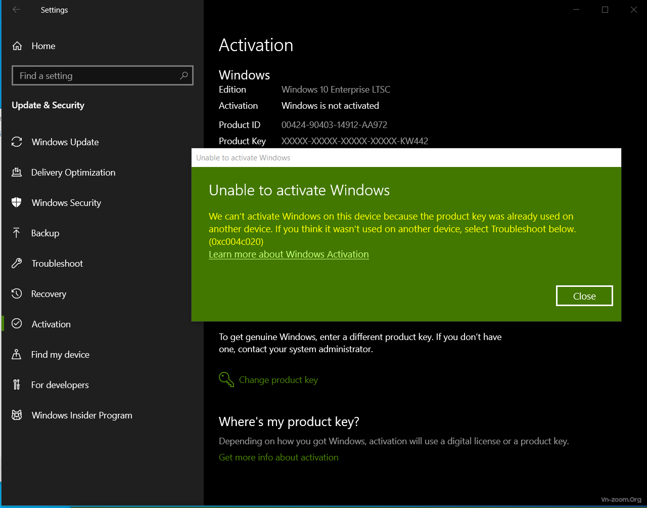Image resolution: width=647 pixels, height=508 pixels.
Task: Open Learn more about Windows Activation link
Action: pos(289,254)
